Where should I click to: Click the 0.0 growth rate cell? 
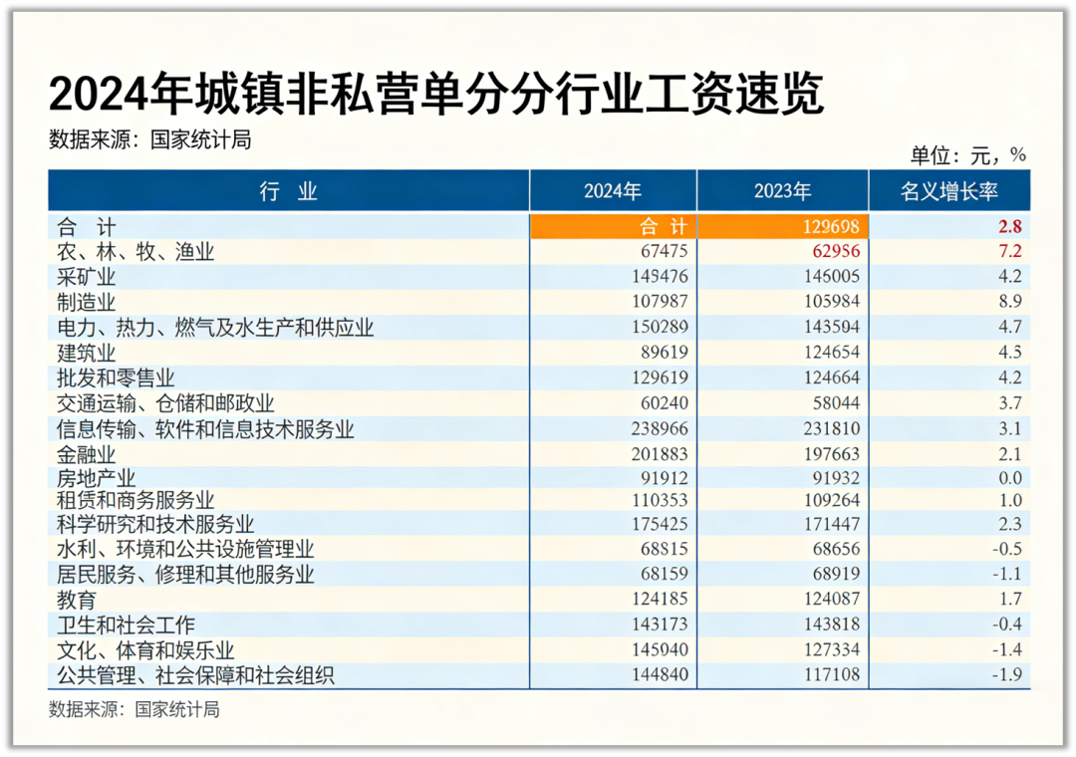1009,478
